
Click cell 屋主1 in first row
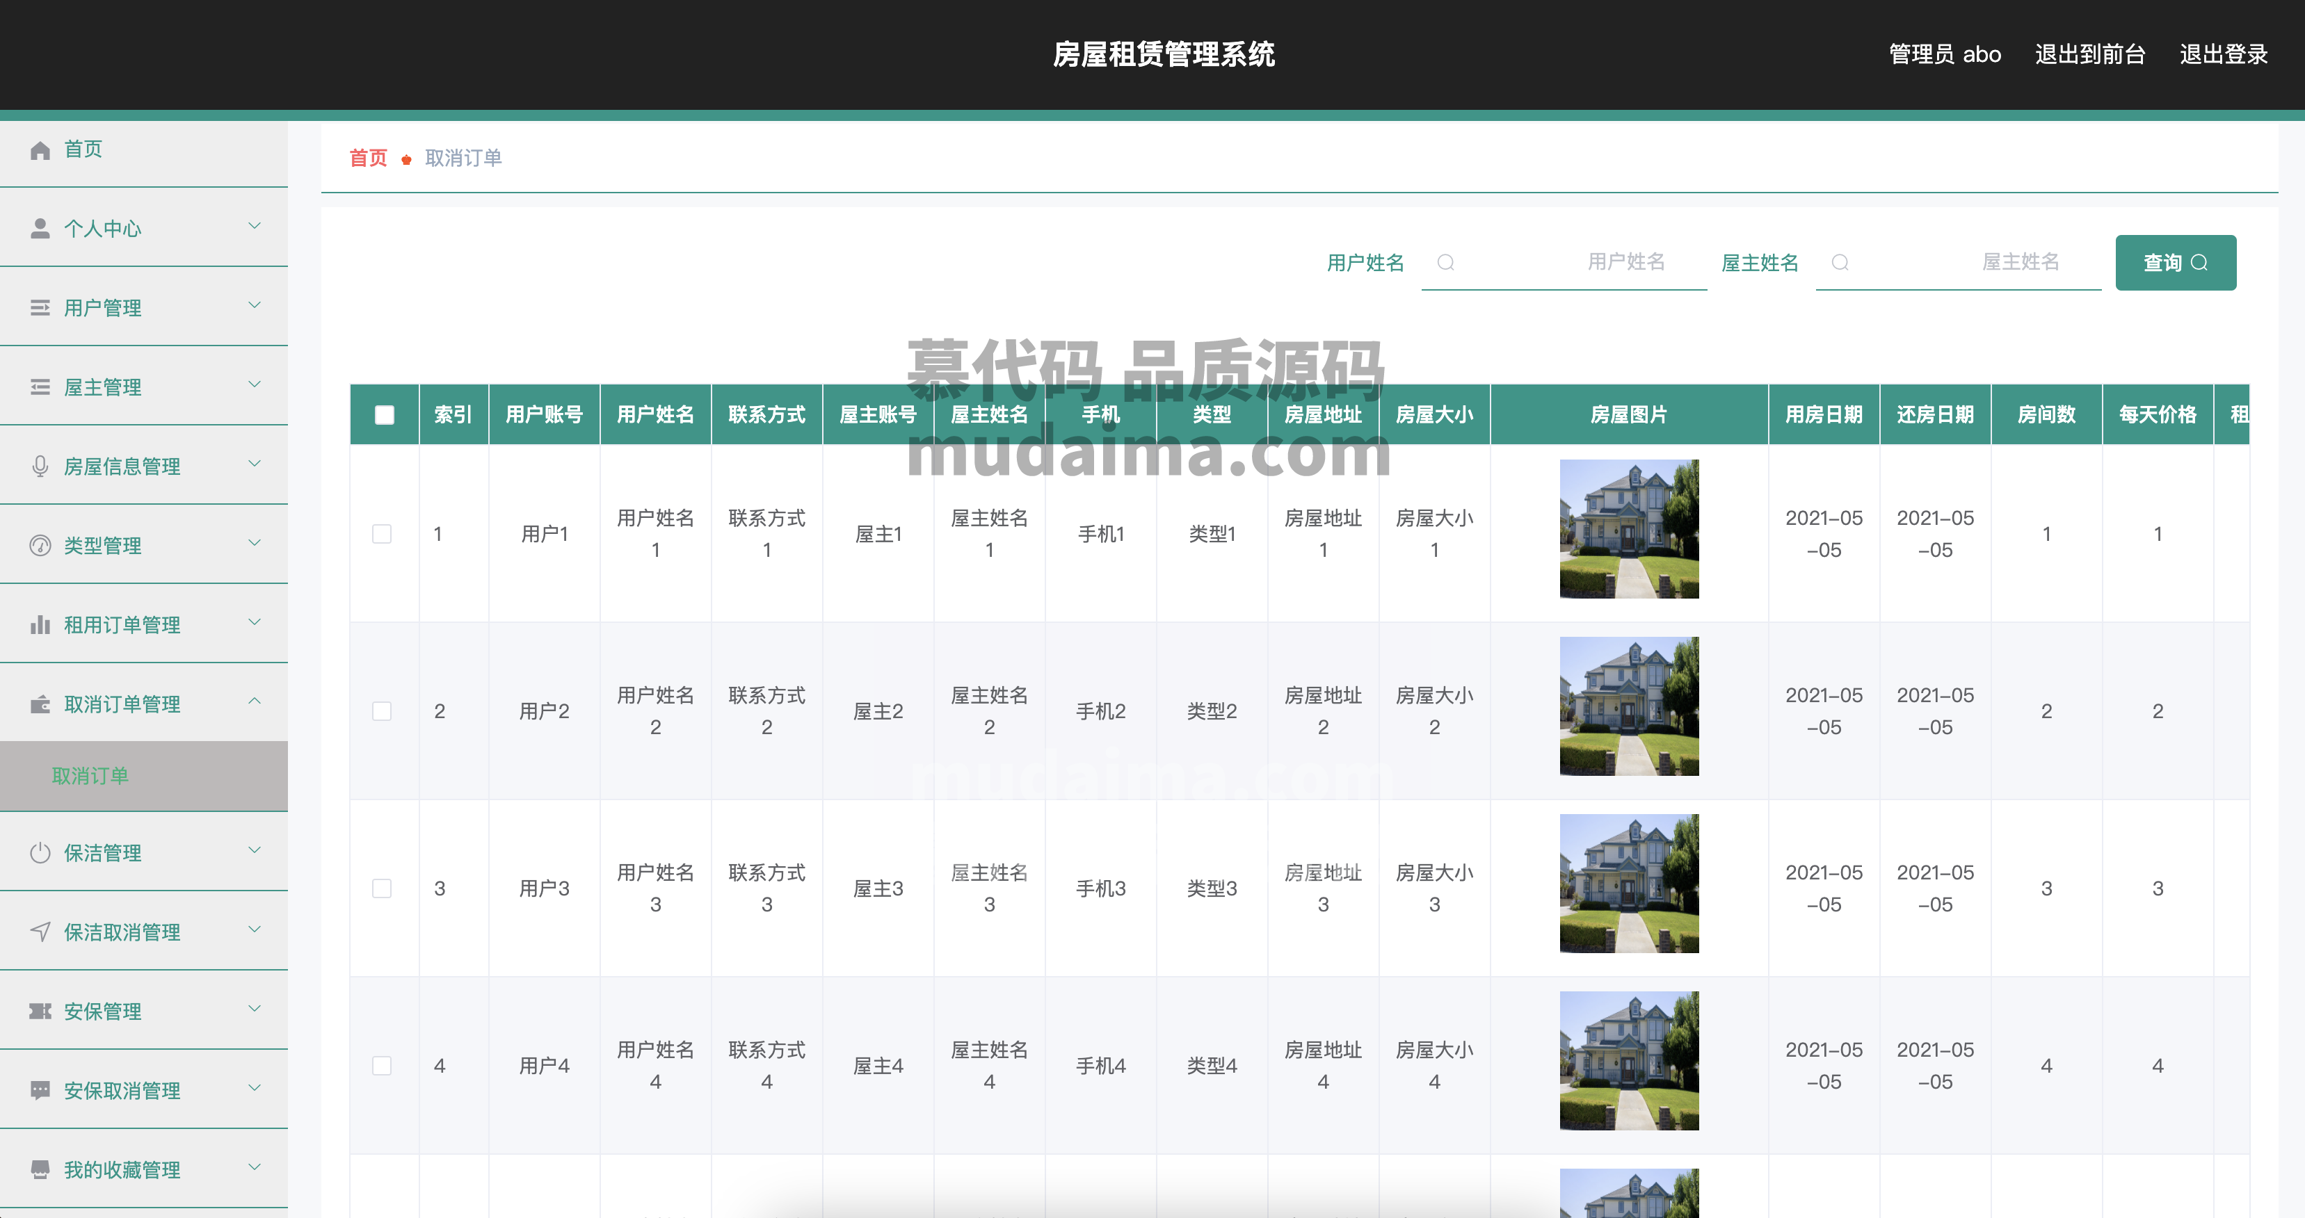click(x=878, y=535)
